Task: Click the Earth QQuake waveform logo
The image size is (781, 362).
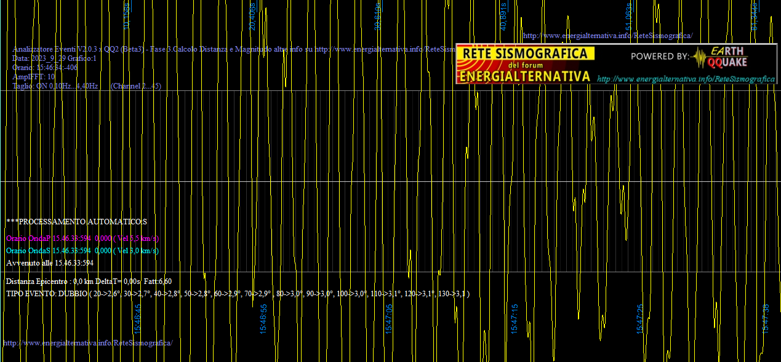Action: pyautogui.click(x=720, y=57)
